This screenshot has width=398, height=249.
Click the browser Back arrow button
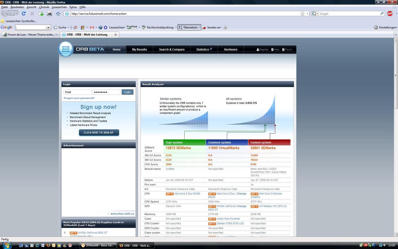click(5, 13)
